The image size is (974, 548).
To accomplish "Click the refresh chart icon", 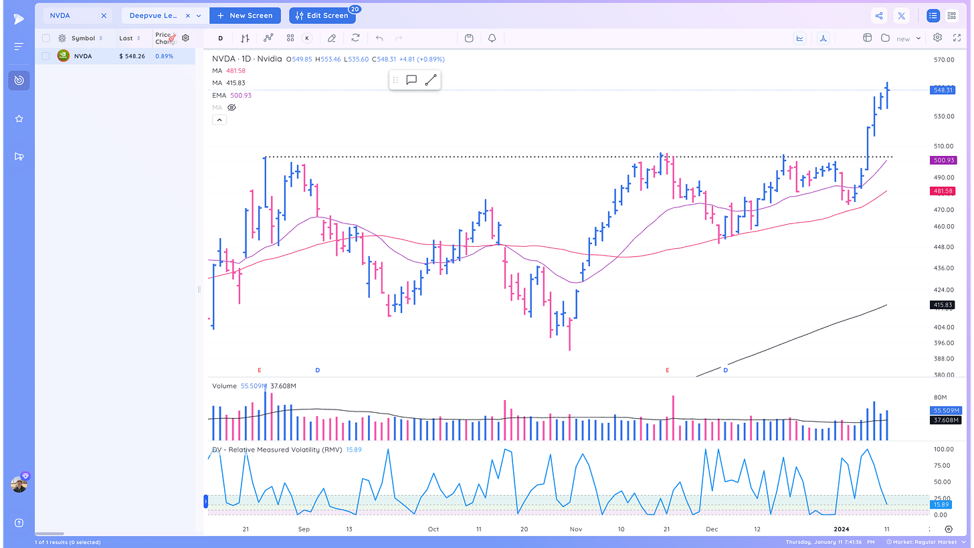I will click(355, 38).
